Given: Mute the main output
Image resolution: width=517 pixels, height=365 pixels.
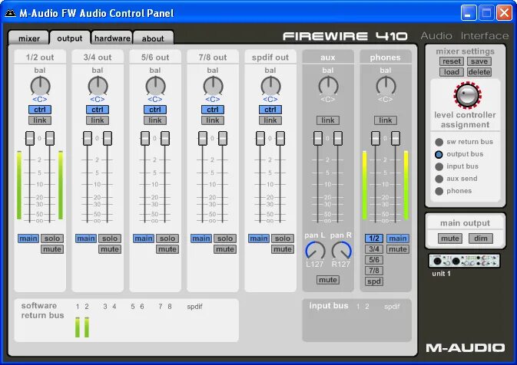Looking at the screenshot, I should click(x=450, y=238).
